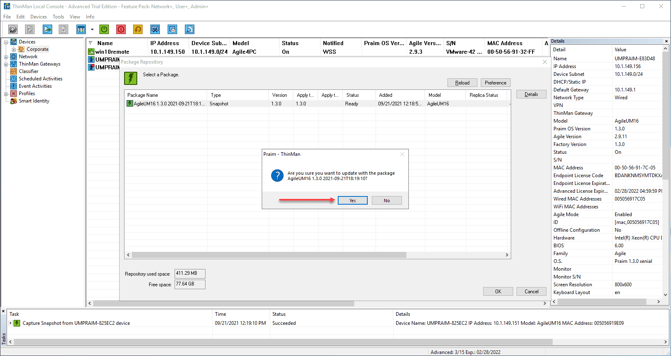Open the Edit menu
The height and width of the screenshot is (356, 671).
(21, 17)
